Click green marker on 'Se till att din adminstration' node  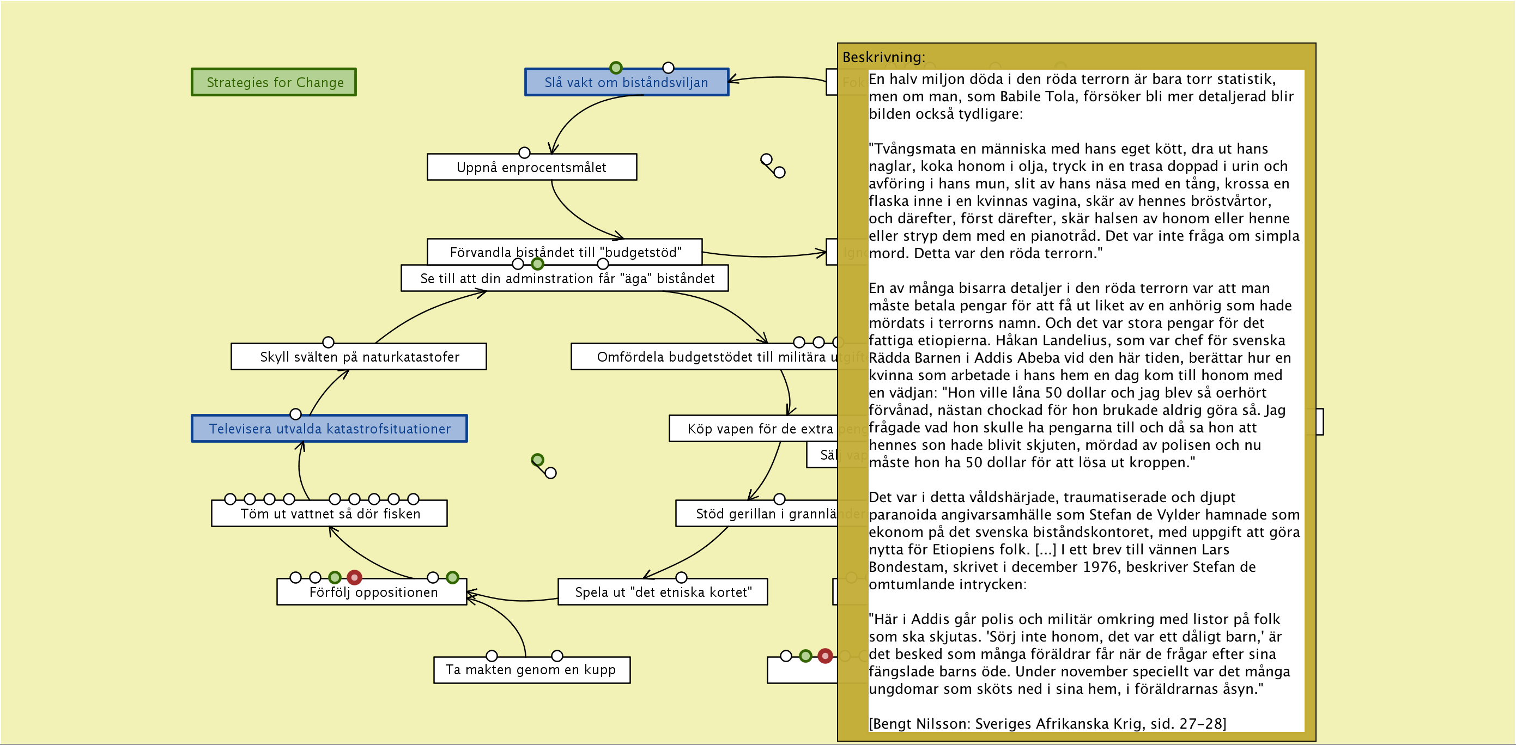click(537, 264)
